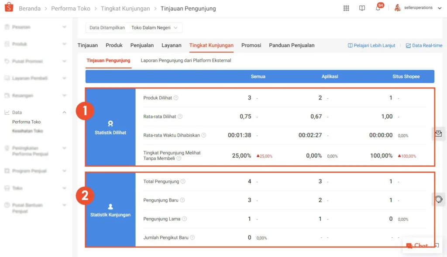447x257 pixels.
Task: Open Seller Education book icon
Action: [x=362, y=8]
